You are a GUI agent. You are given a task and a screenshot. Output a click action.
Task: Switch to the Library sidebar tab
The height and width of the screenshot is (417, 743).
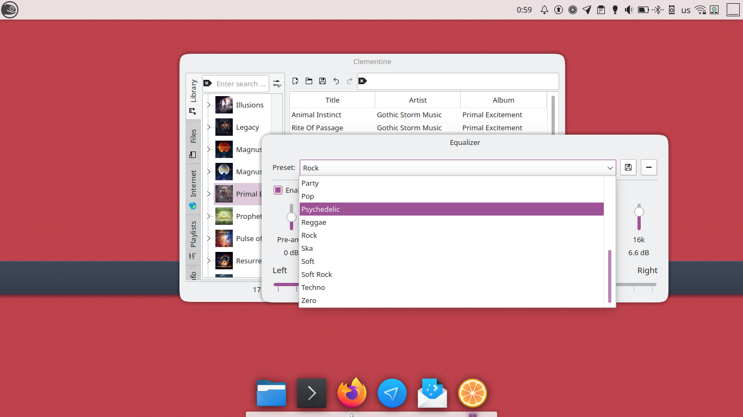point(193,97)
